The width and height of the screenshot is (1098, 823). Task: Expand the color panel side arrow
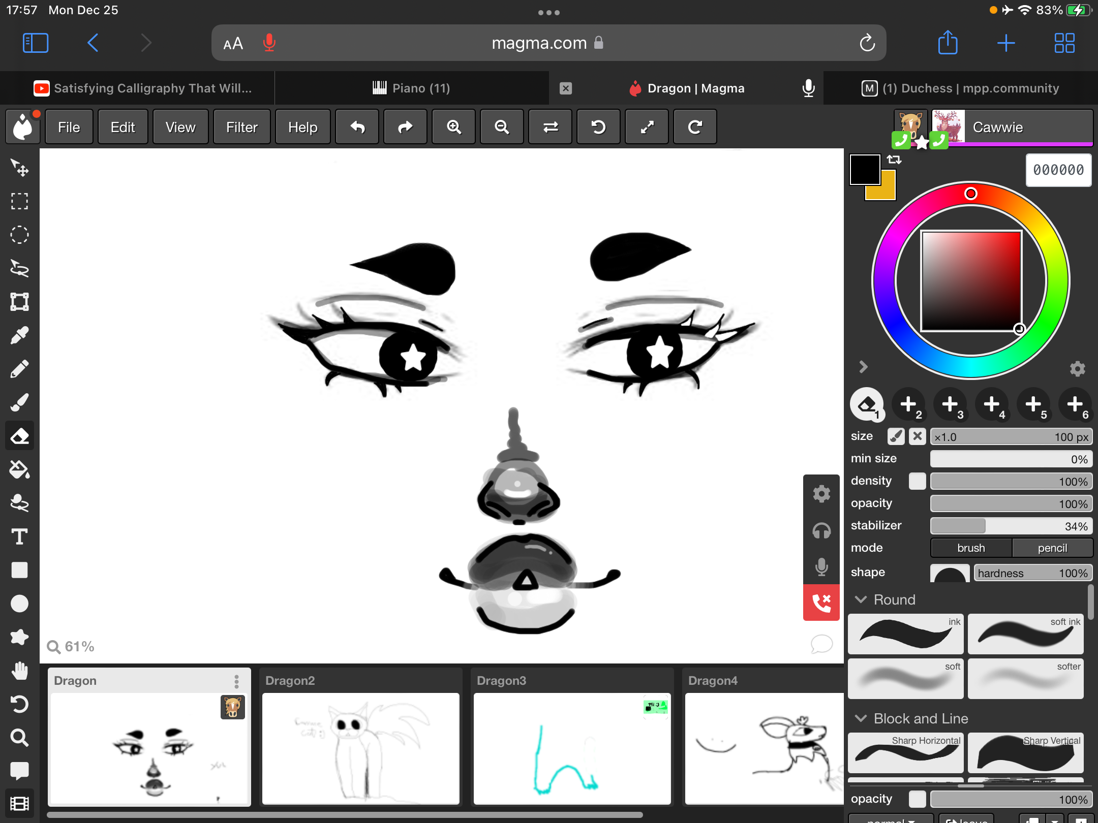pos(863,367)
